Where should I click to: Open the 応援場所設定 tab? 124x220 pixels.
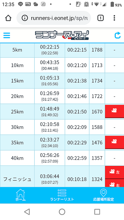point(104,195)
